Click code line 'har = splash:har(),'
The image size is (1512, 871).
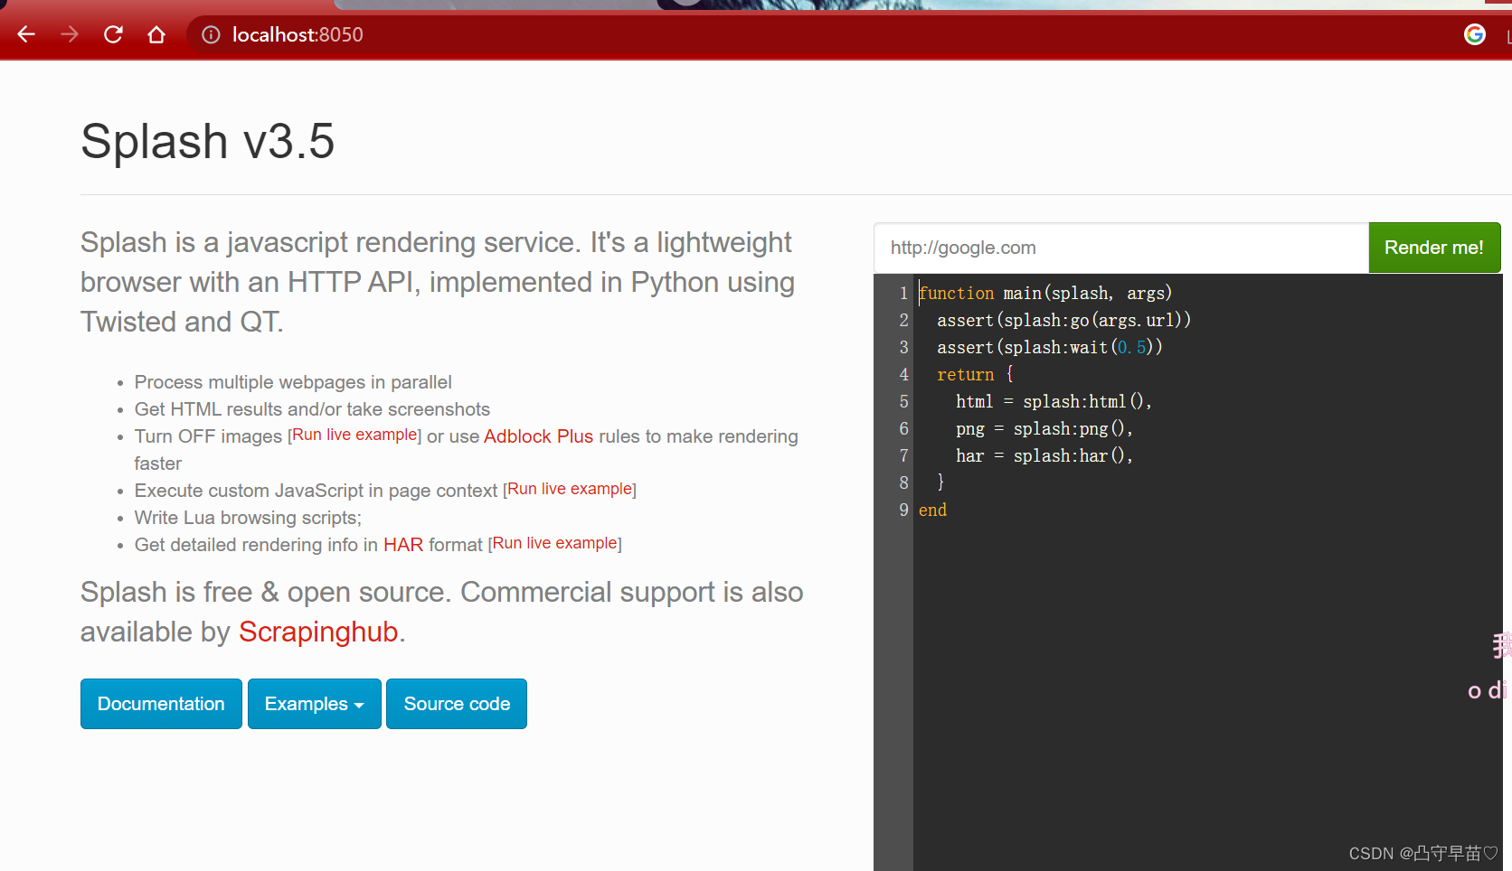pyautogui.click(x=1044, y=455)
